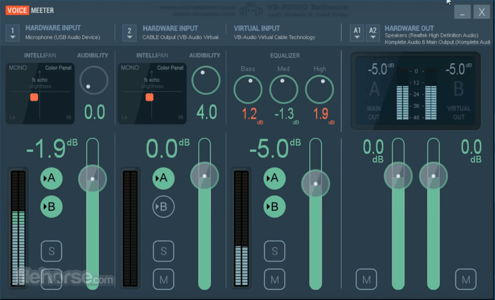495x300 pixels.
Task: Click the -5.0 dB Virtual Input gain readout
Action: 274,148
